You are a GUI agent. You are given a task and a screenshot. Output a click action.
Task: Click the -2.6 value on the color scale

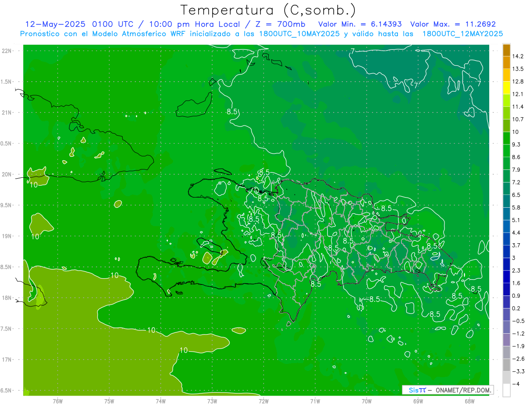click(x=518, y=358)
